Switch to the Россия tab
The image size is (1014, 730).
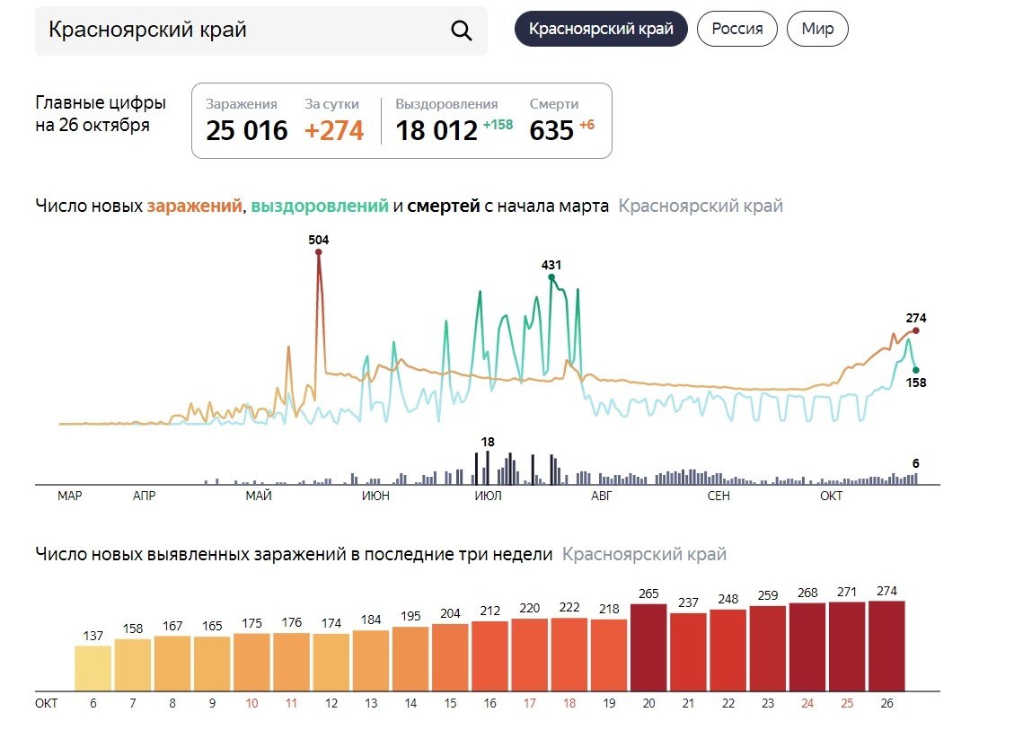click(736, 29)
